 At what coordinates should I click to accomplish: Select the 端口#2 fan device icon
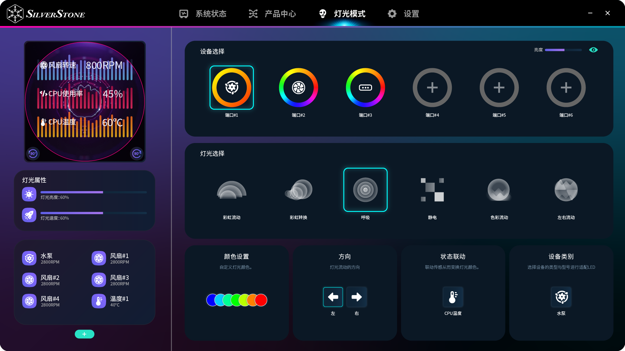[x=298, y=87]
